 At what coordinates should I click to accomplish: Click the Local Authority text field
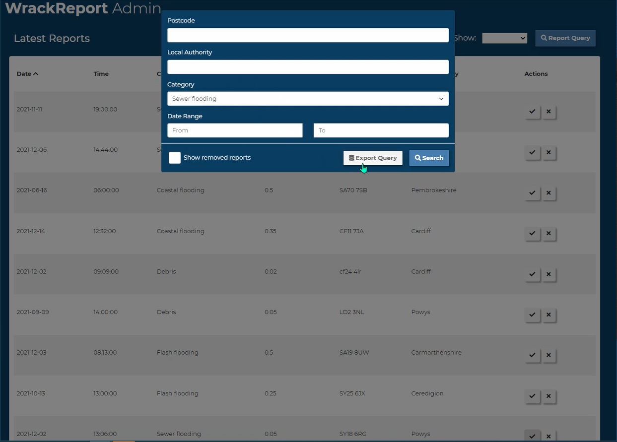308,67
